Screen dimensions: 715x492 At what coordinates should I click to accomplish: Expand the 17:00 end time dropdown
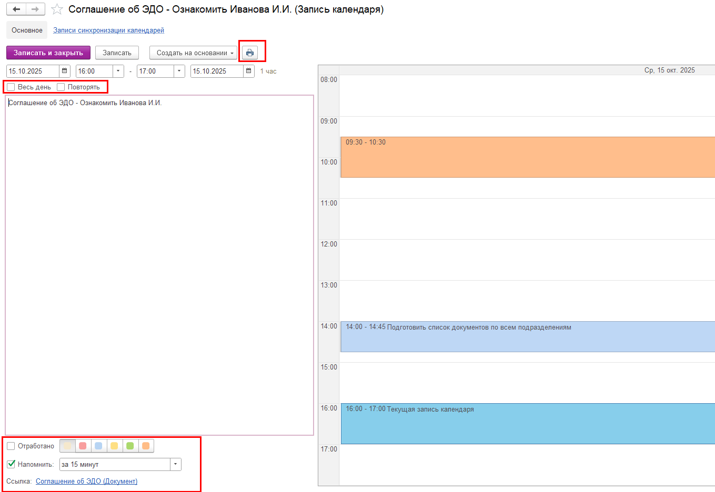tap(179, 71)
